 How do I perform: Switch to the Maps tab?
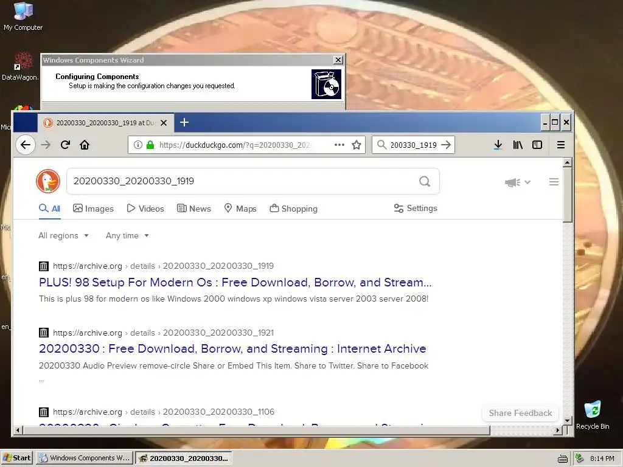pos(240,209)
